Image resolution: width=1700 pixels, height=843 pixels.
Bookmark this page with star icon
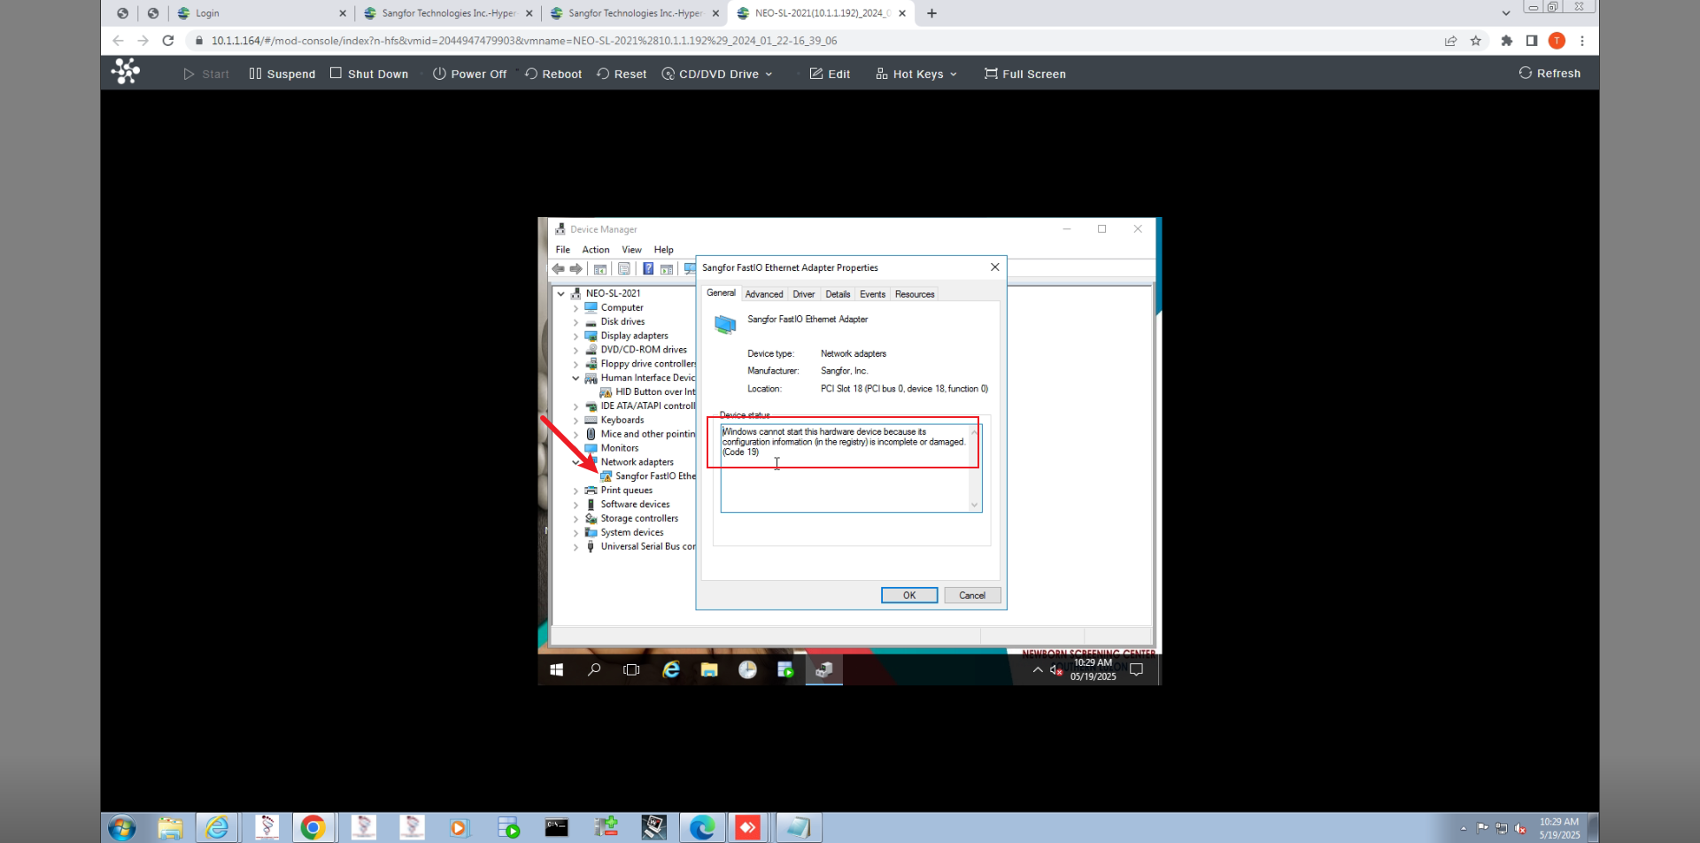(1476, 41)
